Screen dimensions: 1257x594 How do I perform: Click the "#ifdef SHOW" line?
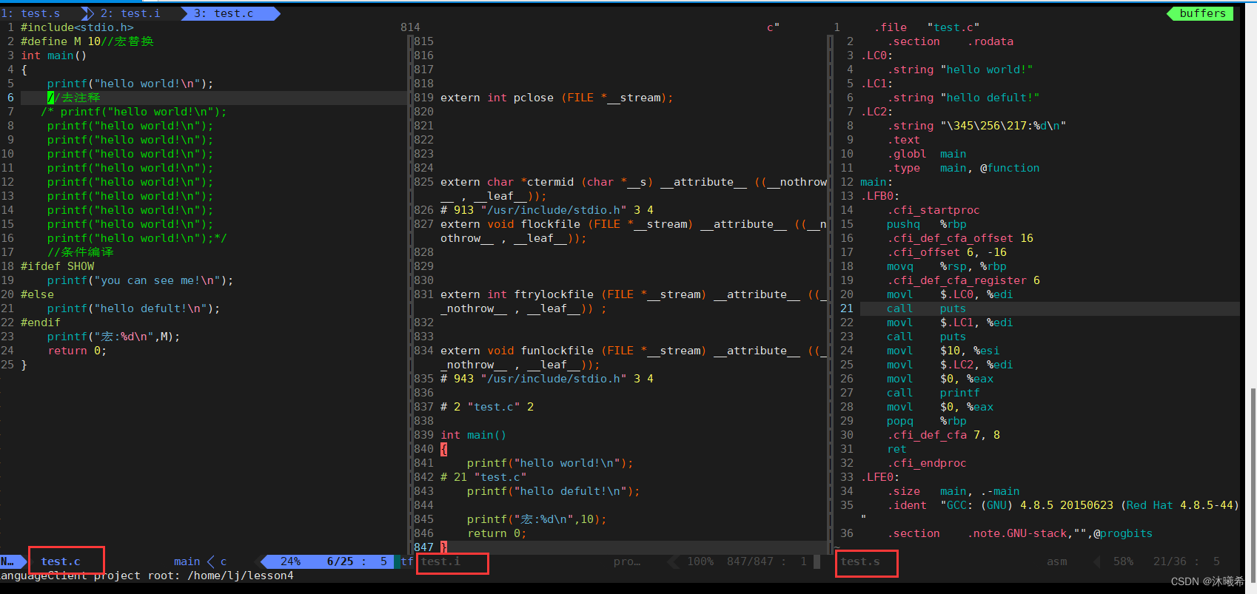(58, 266)
